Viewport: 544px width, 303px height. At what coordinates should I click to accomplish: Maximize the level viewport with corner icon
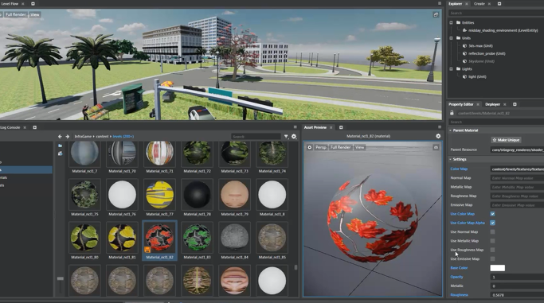click(x=436, y=14)
